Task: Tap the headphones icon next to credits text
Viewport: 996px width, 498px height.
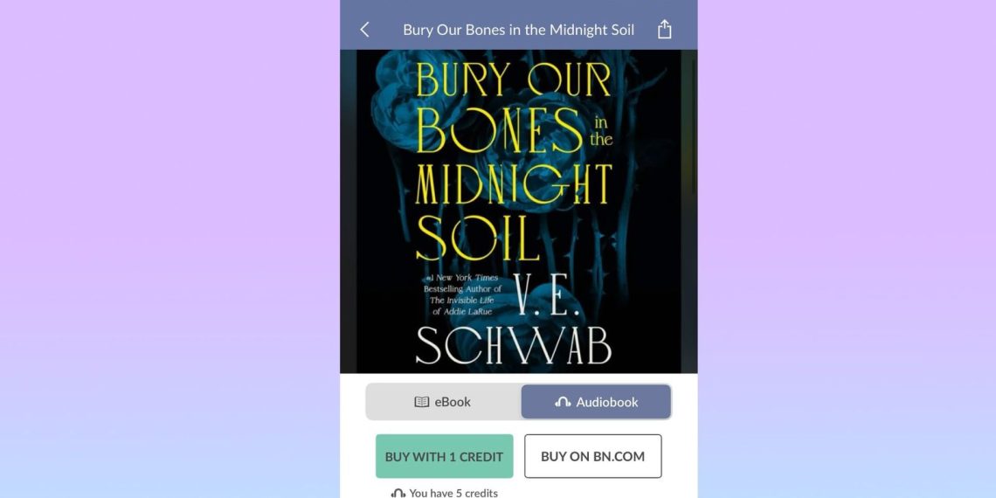Action: click(398, 493)
